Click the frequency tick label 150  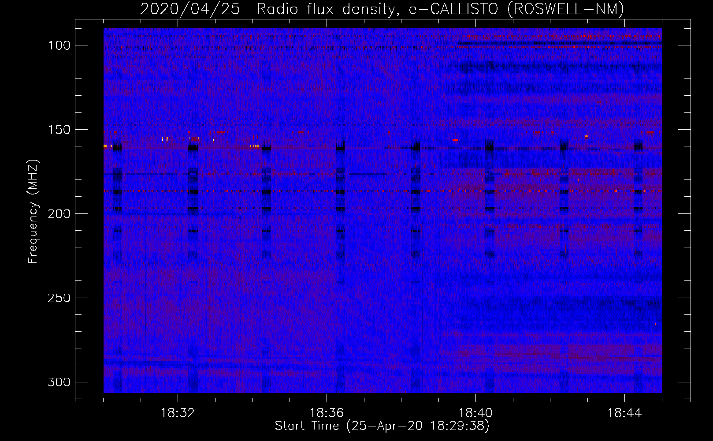click(x=59, y=130)
